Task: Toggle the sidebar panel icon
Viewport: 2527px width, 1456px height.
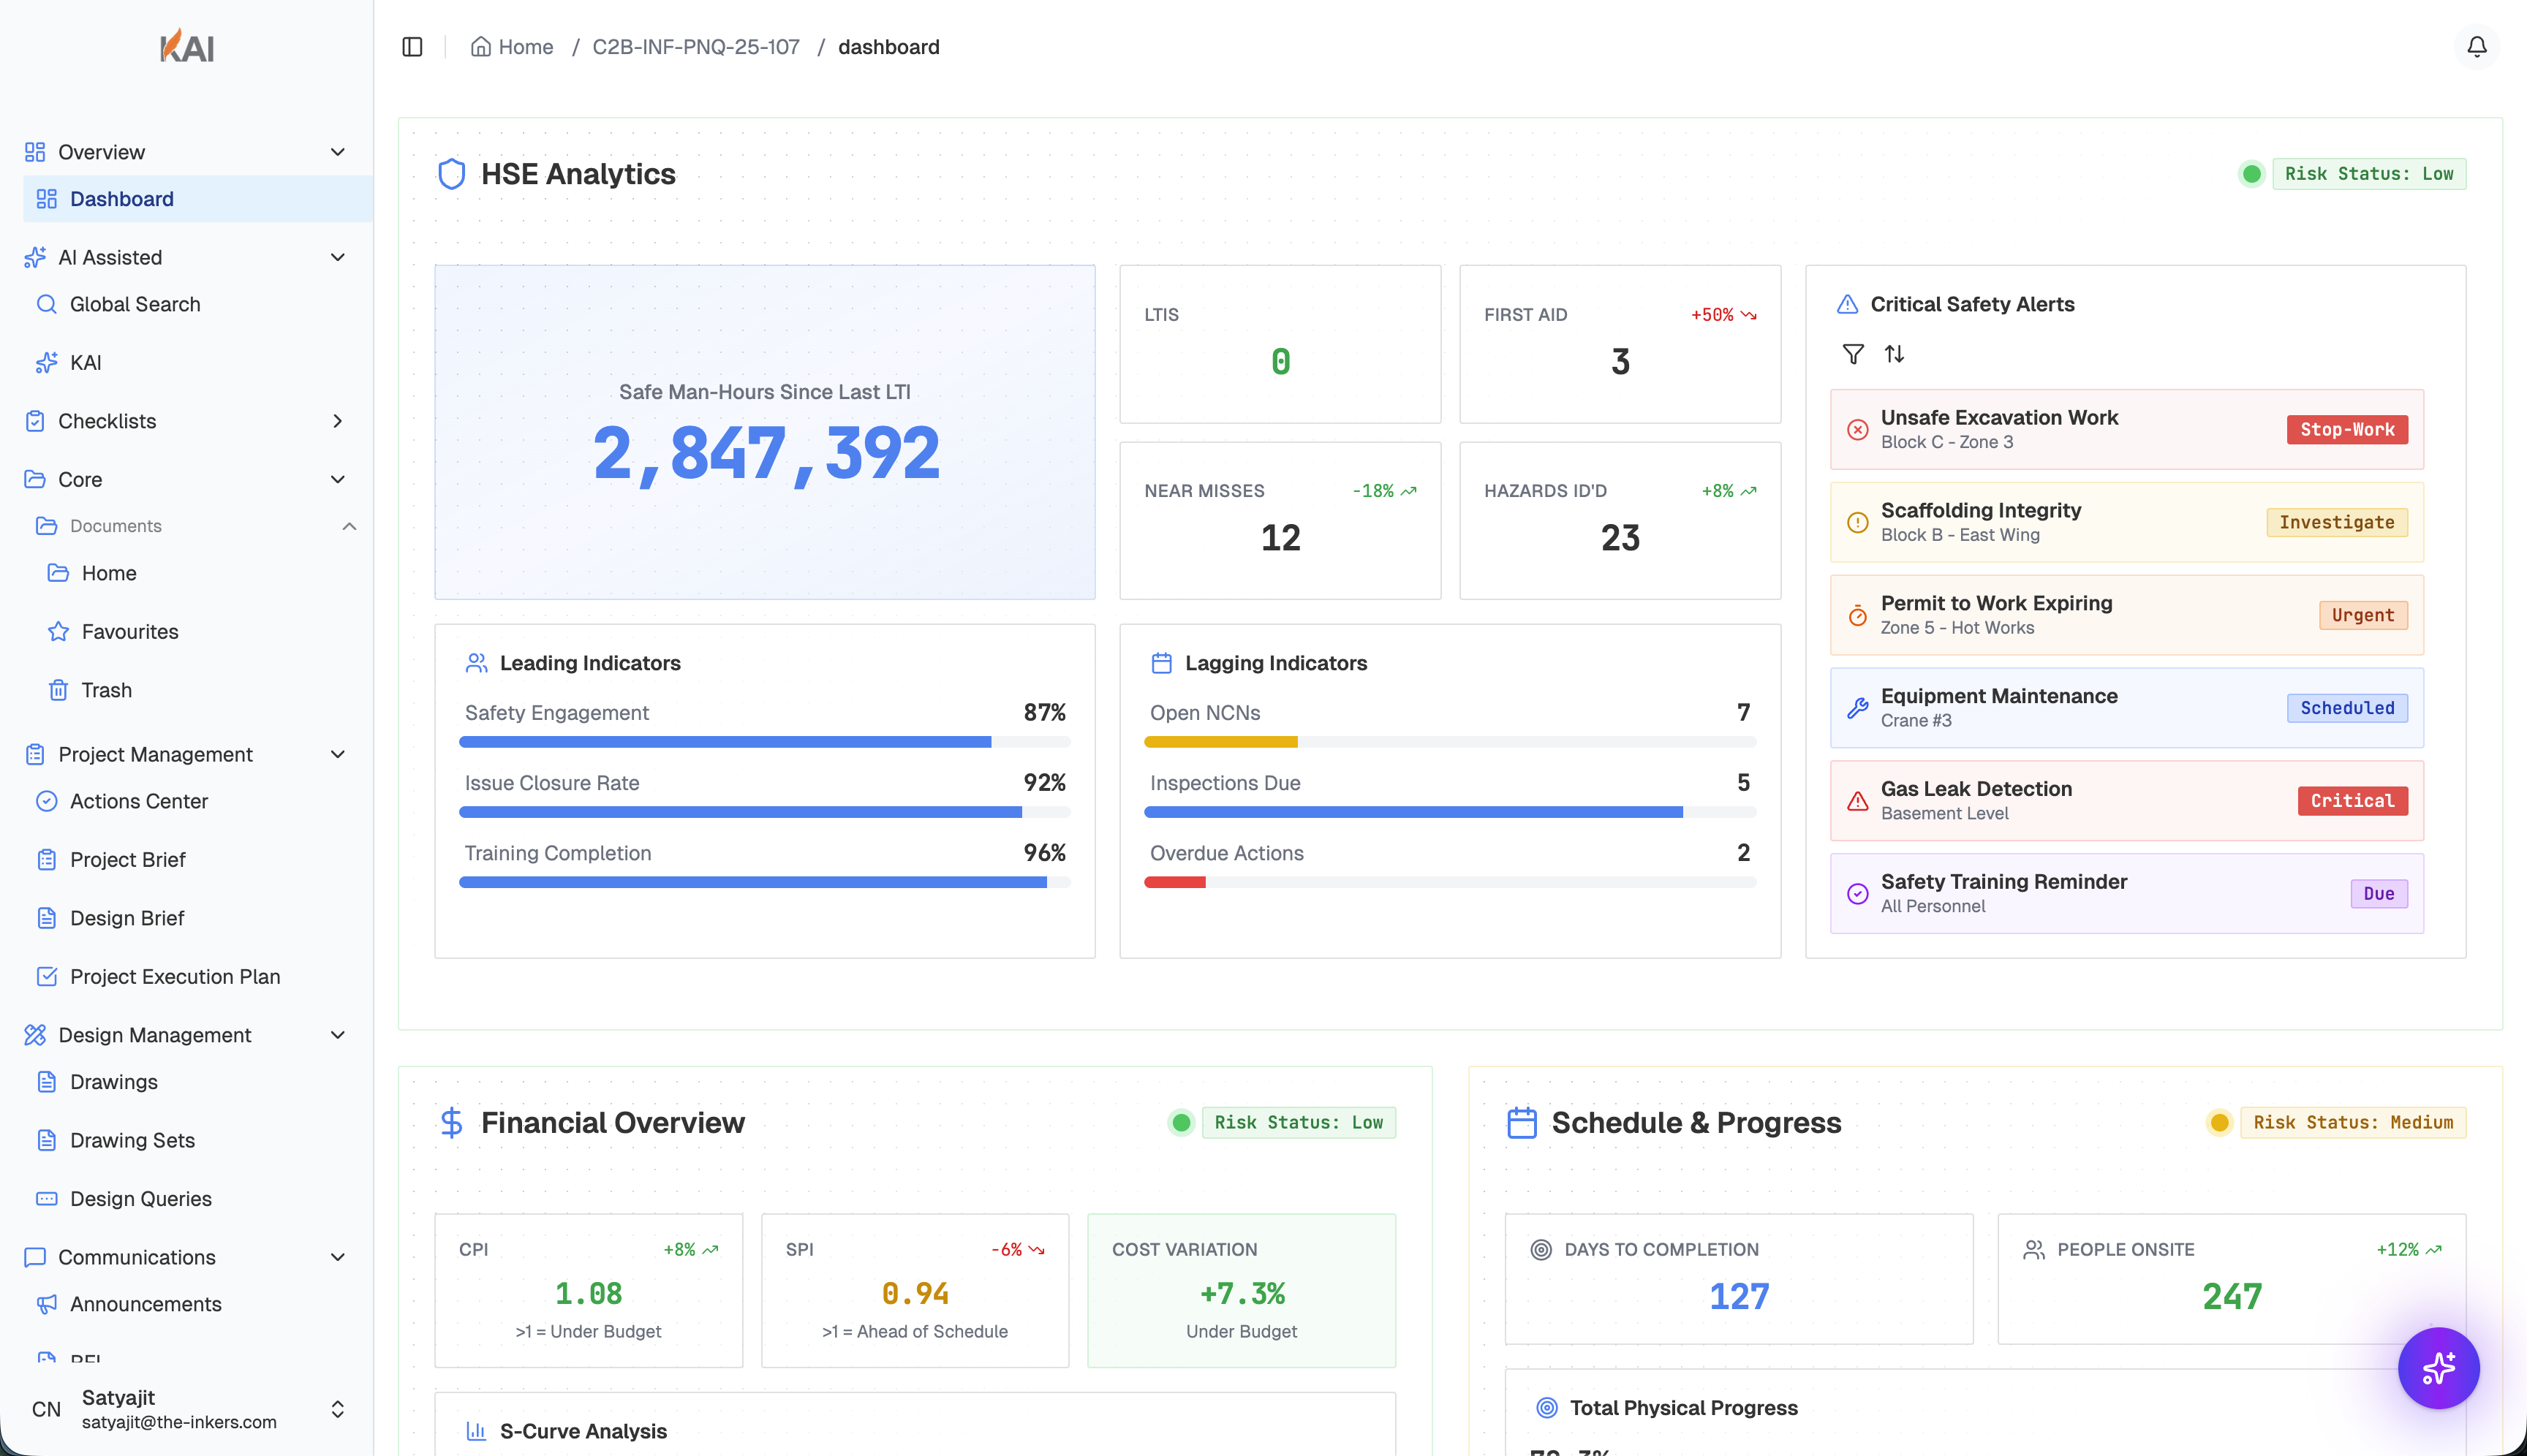Action: [412, 47]
